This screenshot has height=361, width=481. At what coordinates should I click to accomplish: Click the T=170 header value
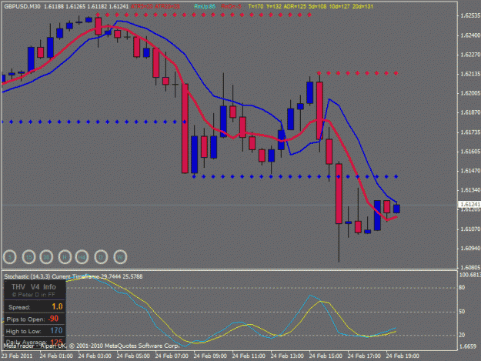(x=256, y=6)
